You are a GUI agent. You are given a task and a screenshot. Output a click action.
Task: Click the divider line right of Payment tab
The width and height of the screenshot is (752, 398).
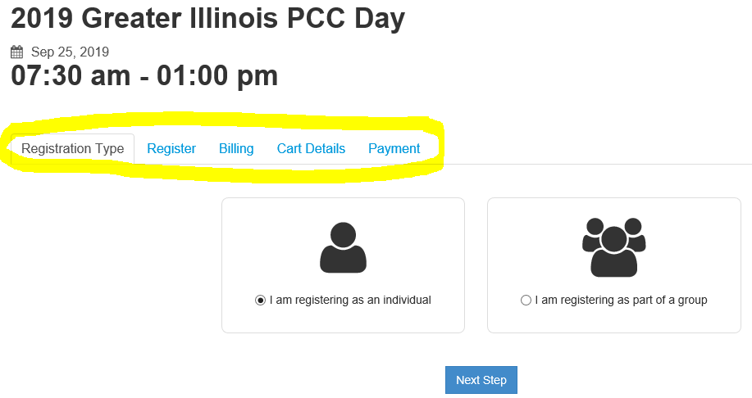click(599, 164)
